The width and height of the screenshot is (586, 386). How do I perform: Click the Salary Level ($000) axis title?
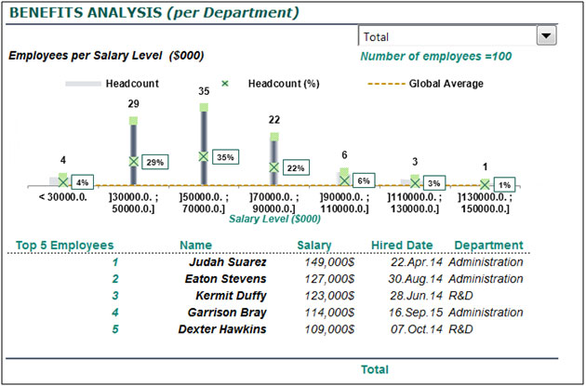[x=274, y=219]
